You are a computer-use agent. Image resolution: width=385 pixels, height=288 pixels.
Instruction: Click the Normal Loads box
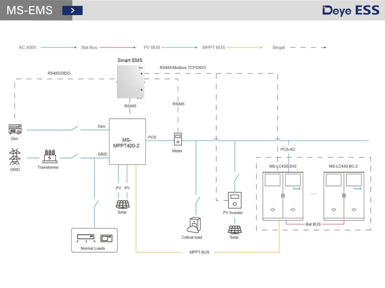click(94, 240)
